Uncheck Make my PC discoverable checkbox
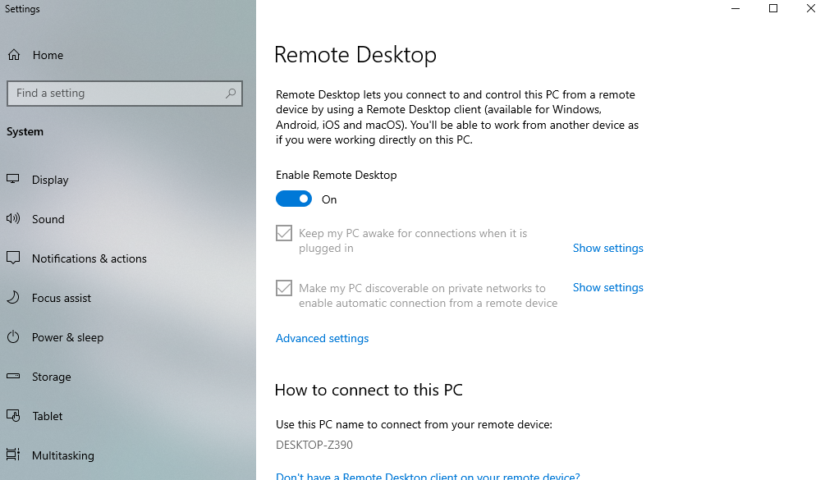 coord(284,288)
